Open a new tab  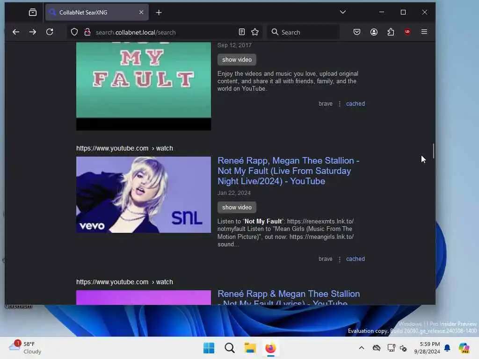(159, 13)
